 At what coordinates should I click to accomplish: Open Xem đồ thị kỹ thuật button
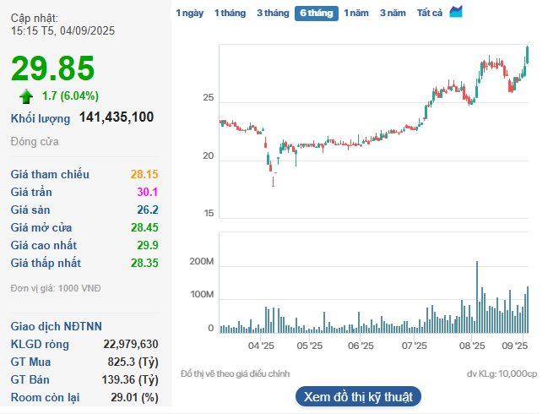tap(358, 396)
